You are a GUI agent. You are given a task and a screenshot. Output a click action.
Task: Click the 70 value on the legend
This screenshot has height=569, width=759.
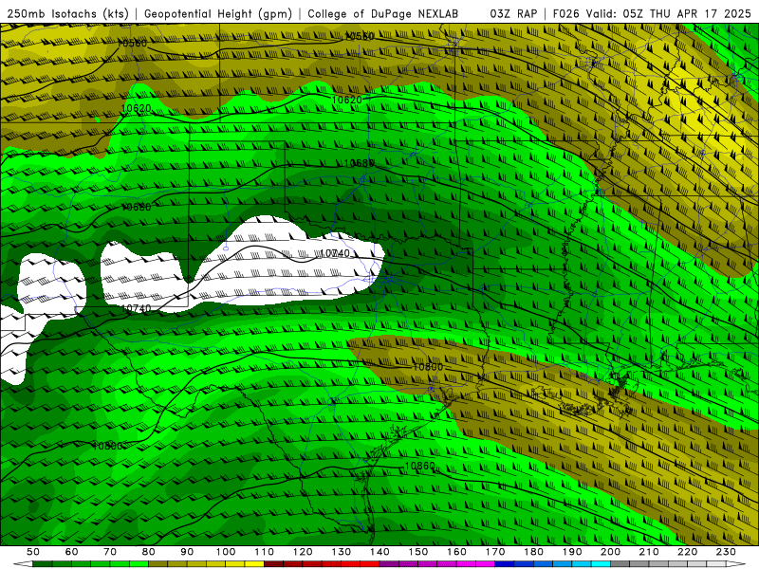point(110,552)
